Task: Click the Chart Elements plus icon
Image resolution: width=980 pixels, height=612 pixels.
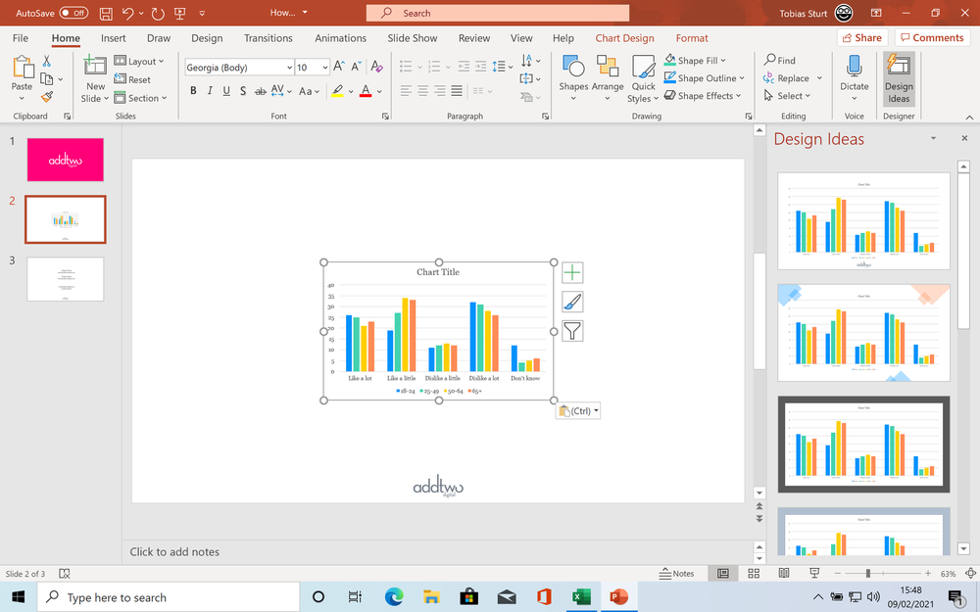Action: coord(572,271)
